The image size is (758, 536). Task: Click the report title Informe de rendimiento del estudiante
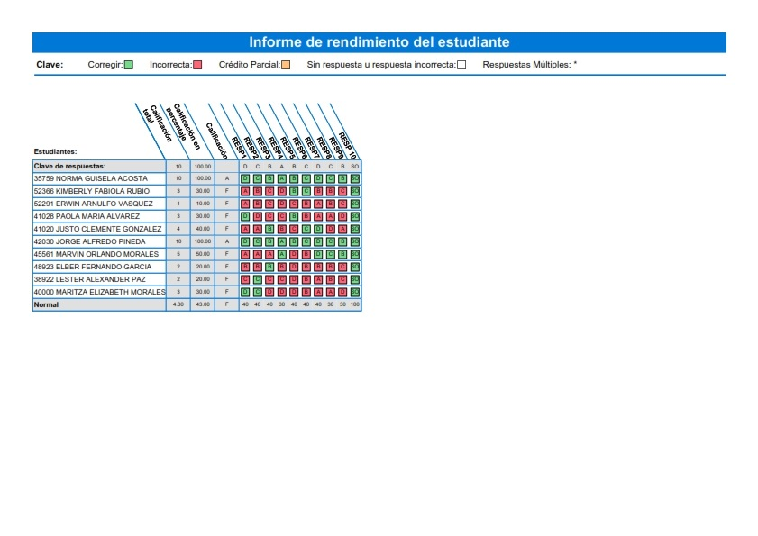pyautogui.click(x=379, y=42)
